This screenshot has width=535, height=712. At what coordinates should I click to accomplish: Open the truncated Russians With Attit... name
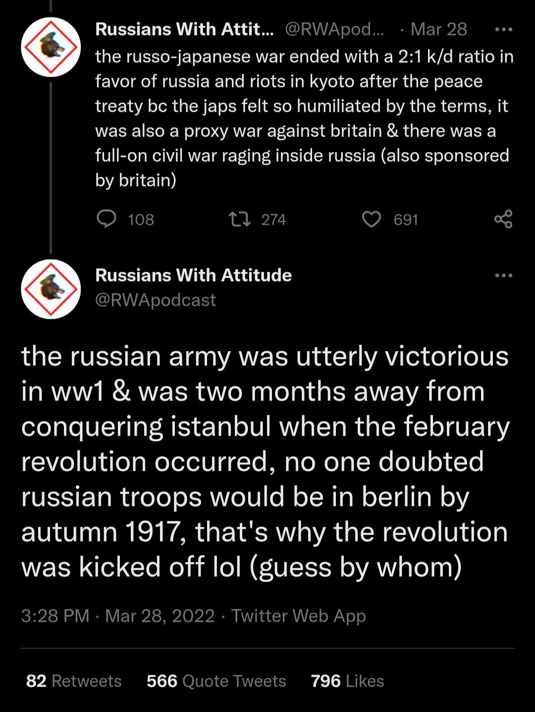tap(184, 29)
